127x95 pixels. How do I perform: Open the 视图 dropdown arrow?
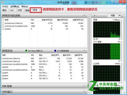point(120,15)
